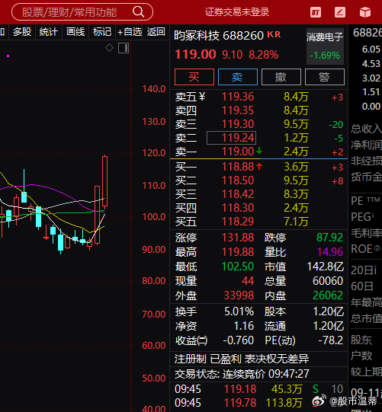Image resolution: width=382 pixels, height=412 pixels.
Task: Focus the 股票/理财/常用功能 search box
Action: pyautogui.click(x=82, y=12)
